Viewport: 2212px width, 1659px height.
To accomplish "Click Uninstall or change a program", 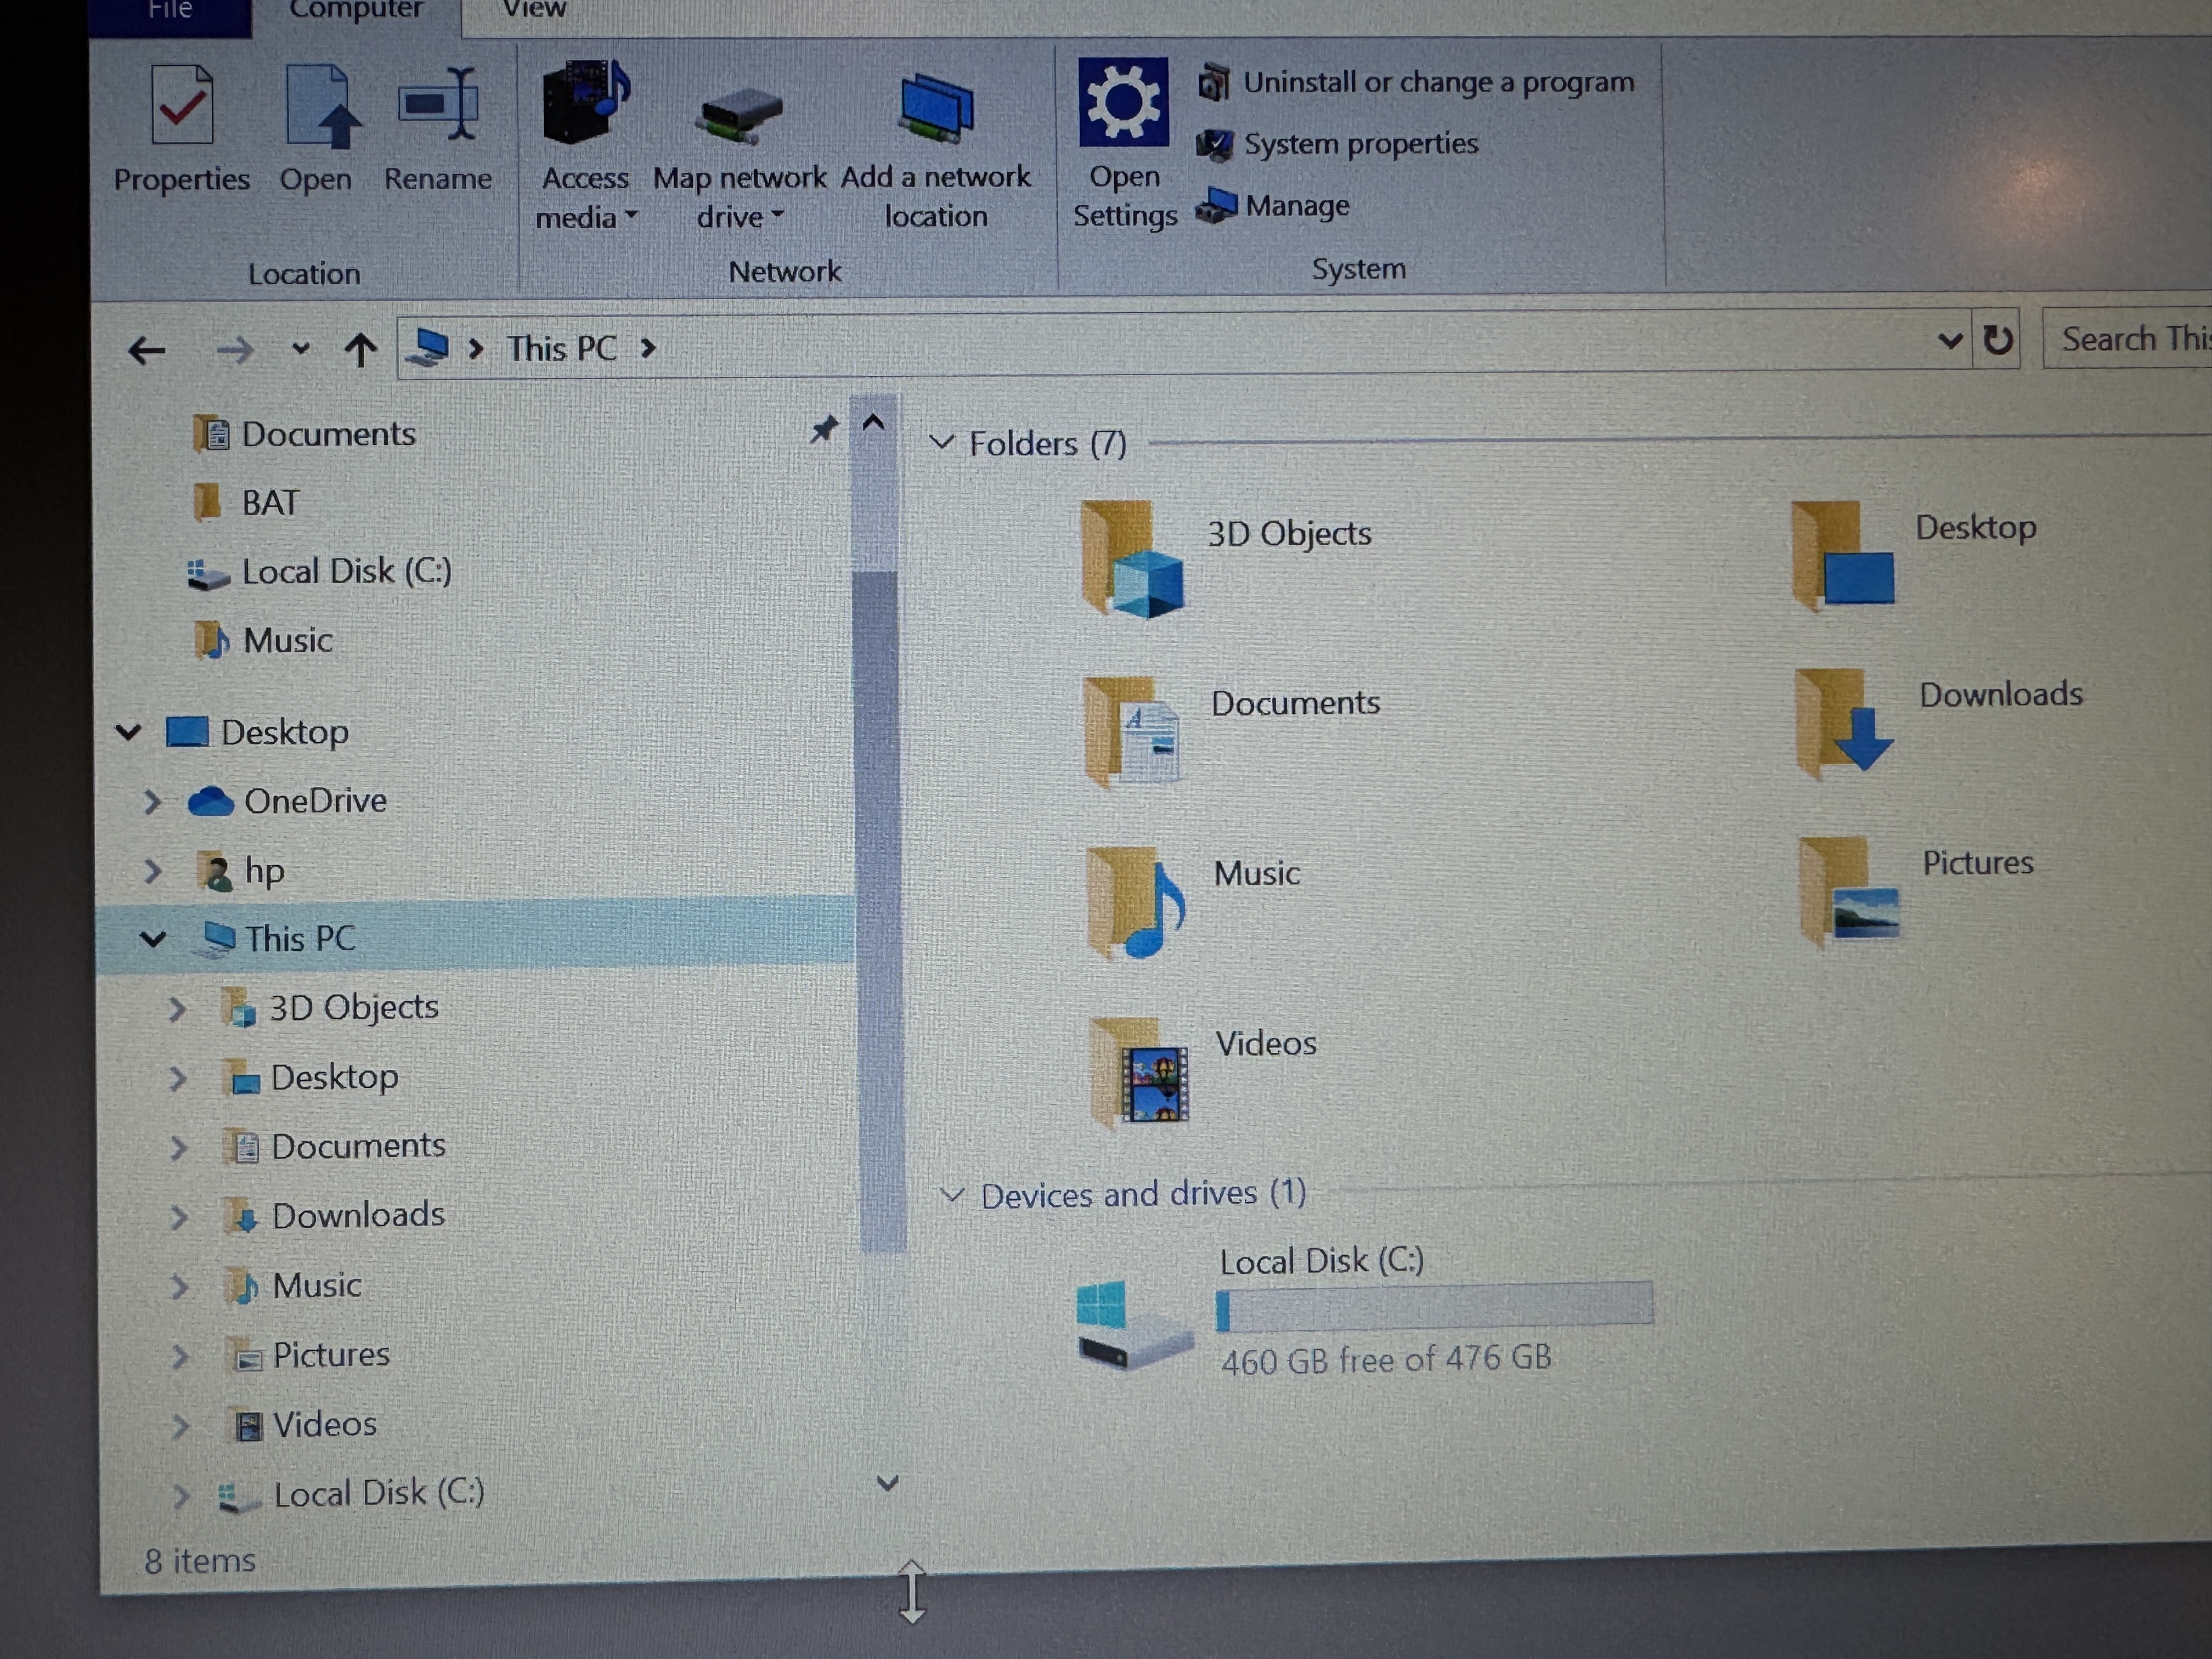I will point(1437,83).
